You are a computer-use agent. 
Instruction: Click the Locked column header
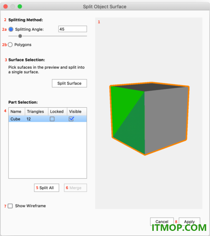point(57,111)
